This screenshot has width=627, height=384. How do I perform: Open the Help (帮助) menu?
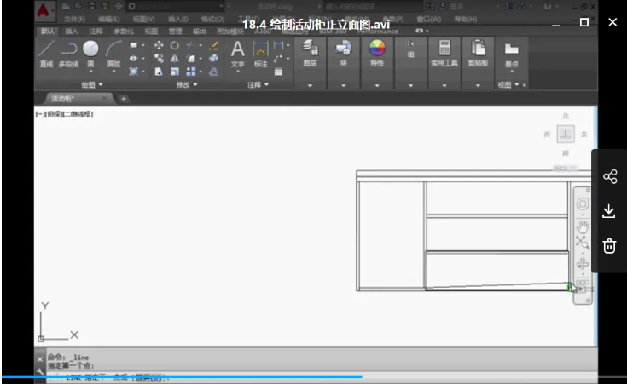(x=466, y=20)
